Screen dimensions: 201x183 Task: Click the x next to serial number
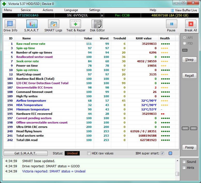[102, 15]
